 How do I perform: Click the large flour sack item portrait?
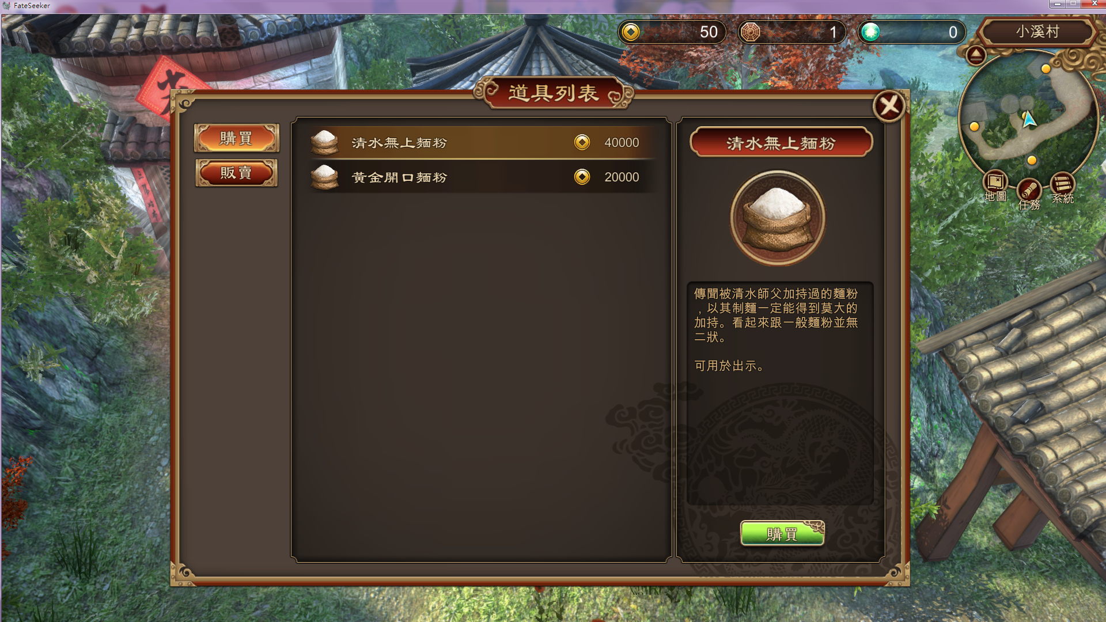click(778, 218)
